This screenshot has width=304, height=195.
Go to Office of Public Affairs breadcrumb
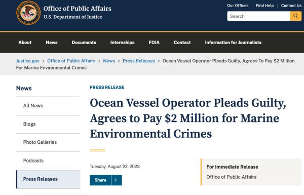click(71, 61)
